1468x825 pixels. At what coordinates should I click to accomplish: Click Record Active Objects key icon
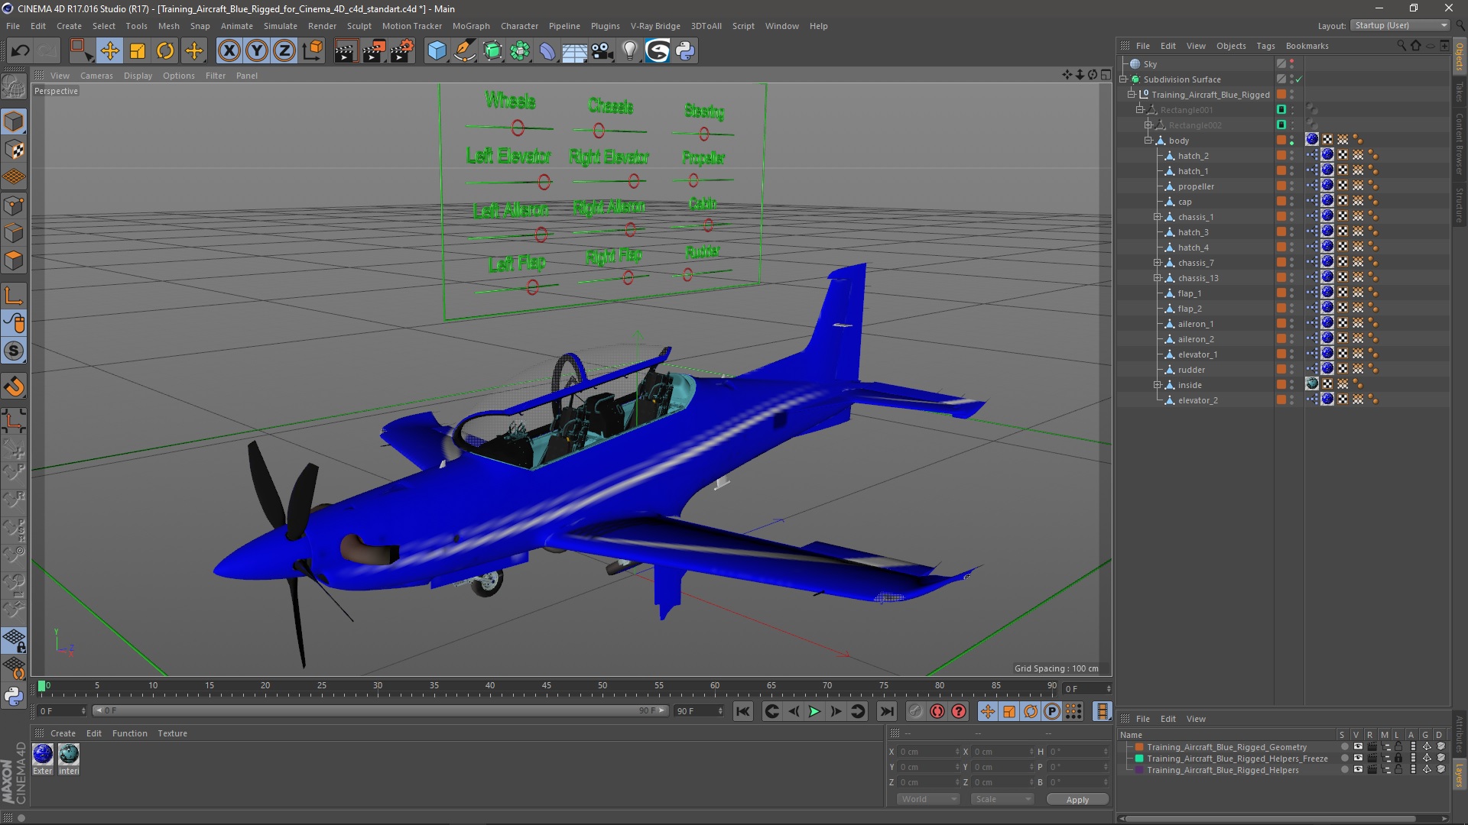(x=916, y=711)
